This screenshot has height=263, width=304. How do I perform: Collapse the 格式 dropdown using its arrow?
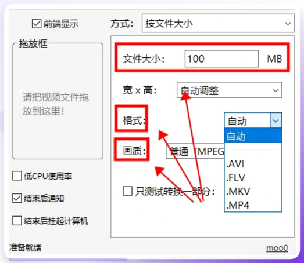[276, 120]
